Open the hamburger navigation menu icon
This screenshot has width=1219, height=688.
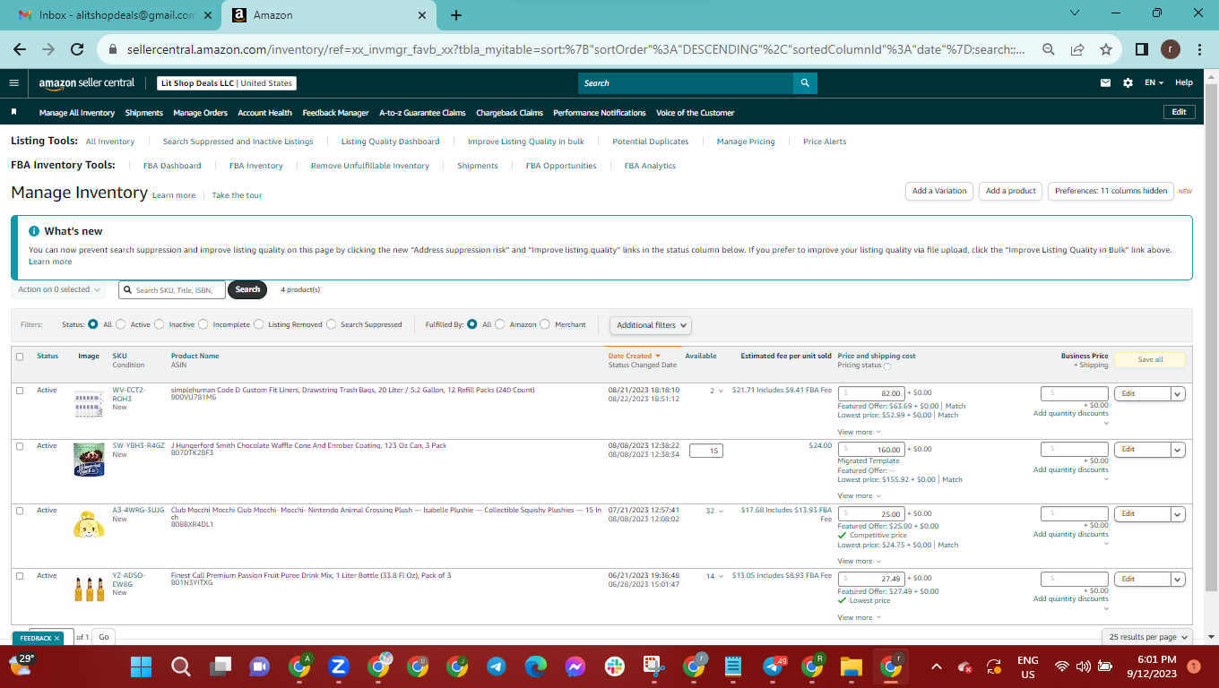[x=13, y=82]
